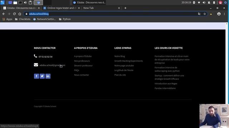229x128 pixels.
Task: Click the notifications bell tray icon
Action: tap(209, 2)
